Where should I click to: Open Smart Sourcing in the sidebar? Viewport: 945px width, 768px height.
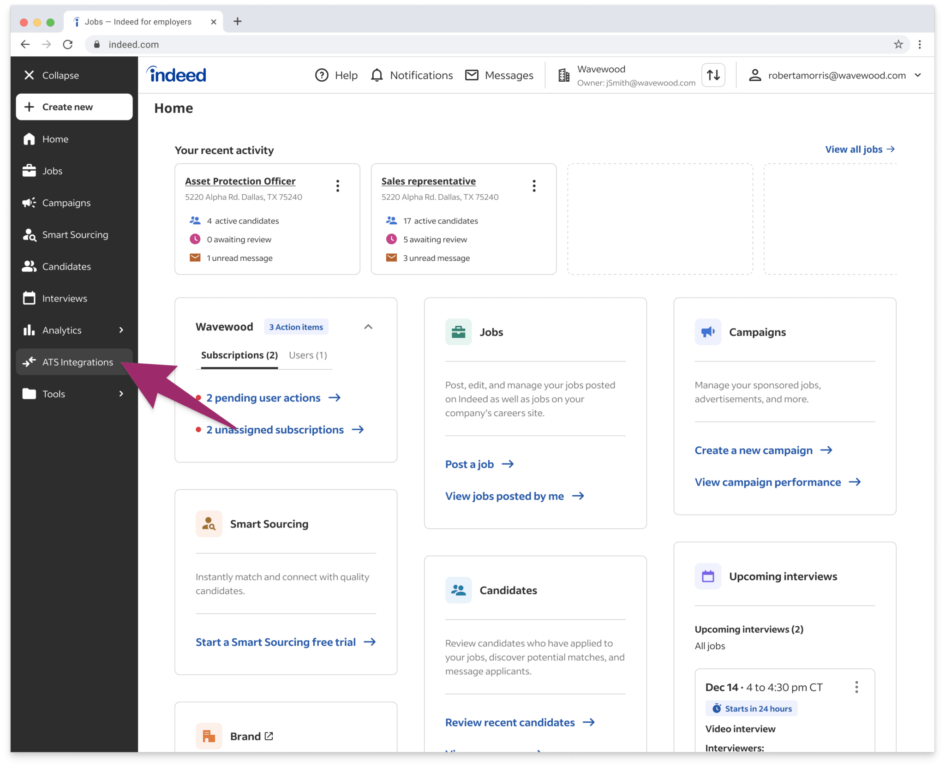click(74, 234)
